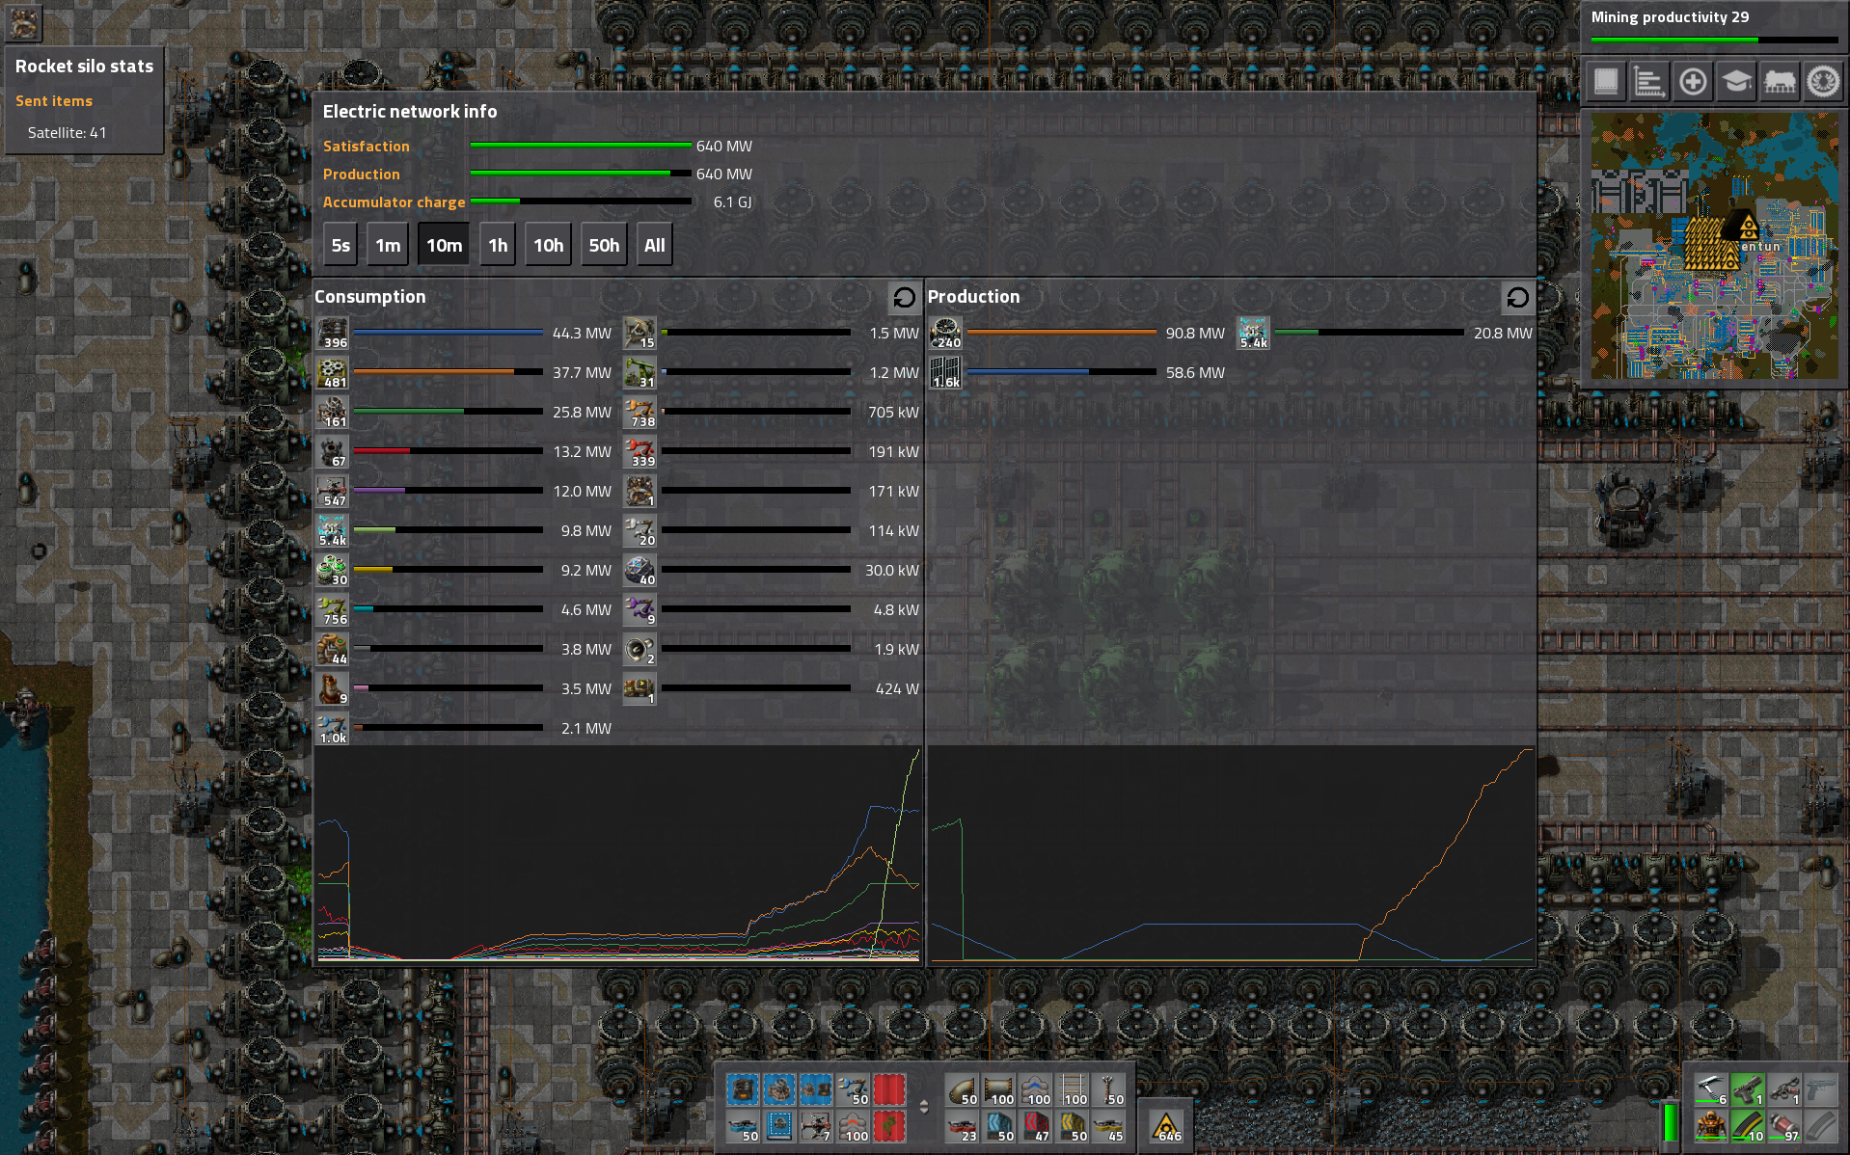1850x1155 pixels.
Task: Click the pumpjack icon showing 31
Action: click(639, 372)
